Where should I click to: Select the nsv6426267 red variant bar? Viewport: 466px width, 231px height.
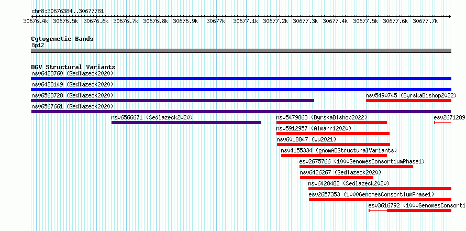[337, 178]
